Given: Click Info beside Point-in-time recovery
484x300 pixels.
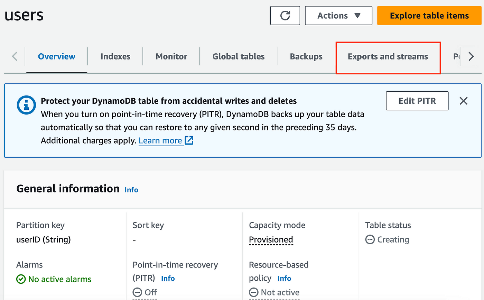Looking at the screenshot, I should point(168,278).
